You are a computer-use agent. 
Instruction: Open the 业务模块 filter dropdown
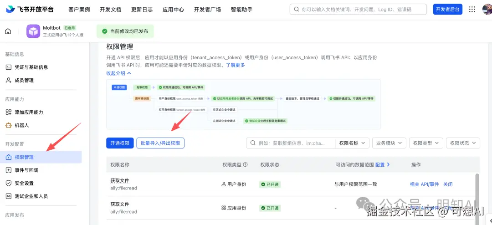click(x=389, y=143)
